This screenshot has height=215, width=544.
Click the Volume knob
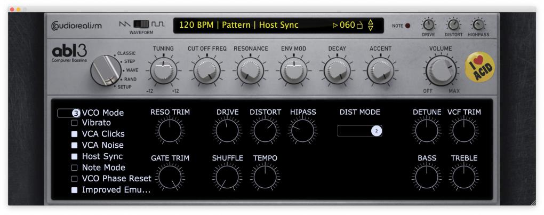click(x=441, y=71)
